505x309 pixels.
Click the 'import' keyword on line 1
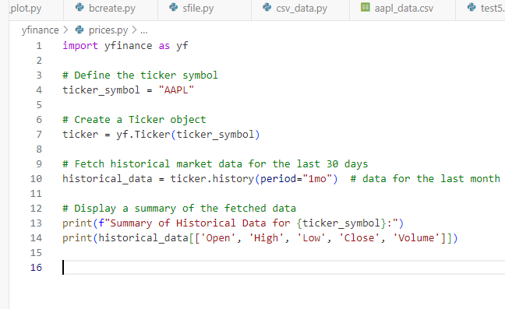click(x=80, y=46)
